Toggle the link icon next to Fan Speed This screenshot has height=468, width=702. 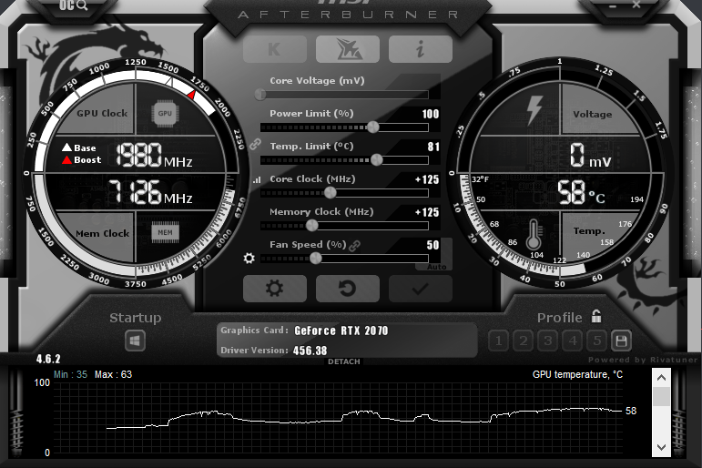pos(354,246)
